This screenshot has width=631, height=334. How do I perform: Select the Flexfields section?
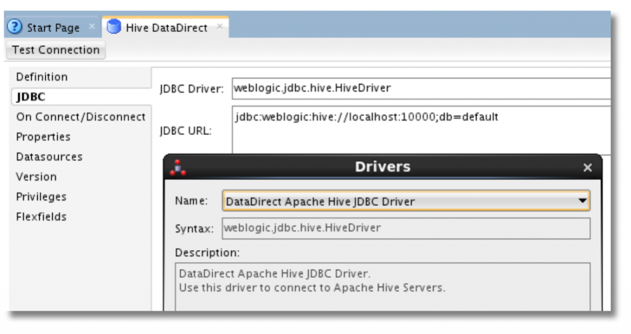coord(41,216)
